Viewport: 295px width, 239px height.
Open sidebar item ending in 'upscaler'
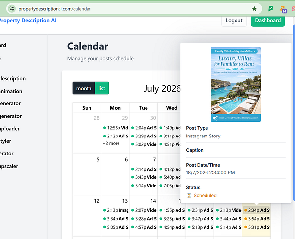click(x=9, y=166)
